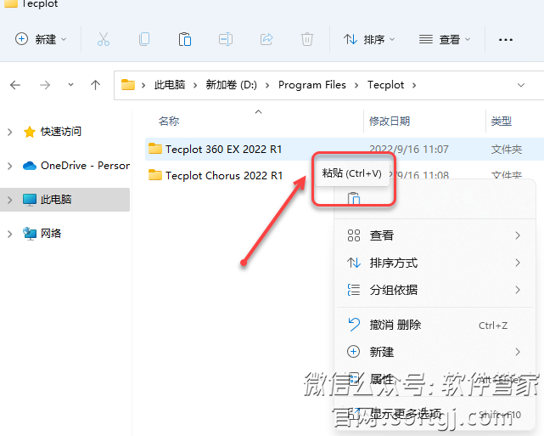Select Network (网络) in sidebar
Screen dimensions: 544x436
(x=51, y=234)
